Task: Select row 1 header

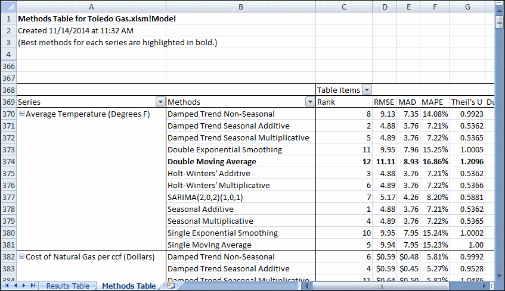Action: pyautogui.click(x=8, y=18)
